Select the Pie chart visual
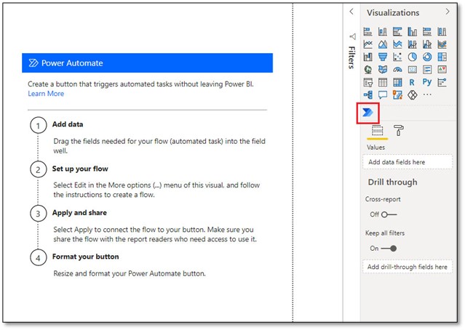 [412, 57]
